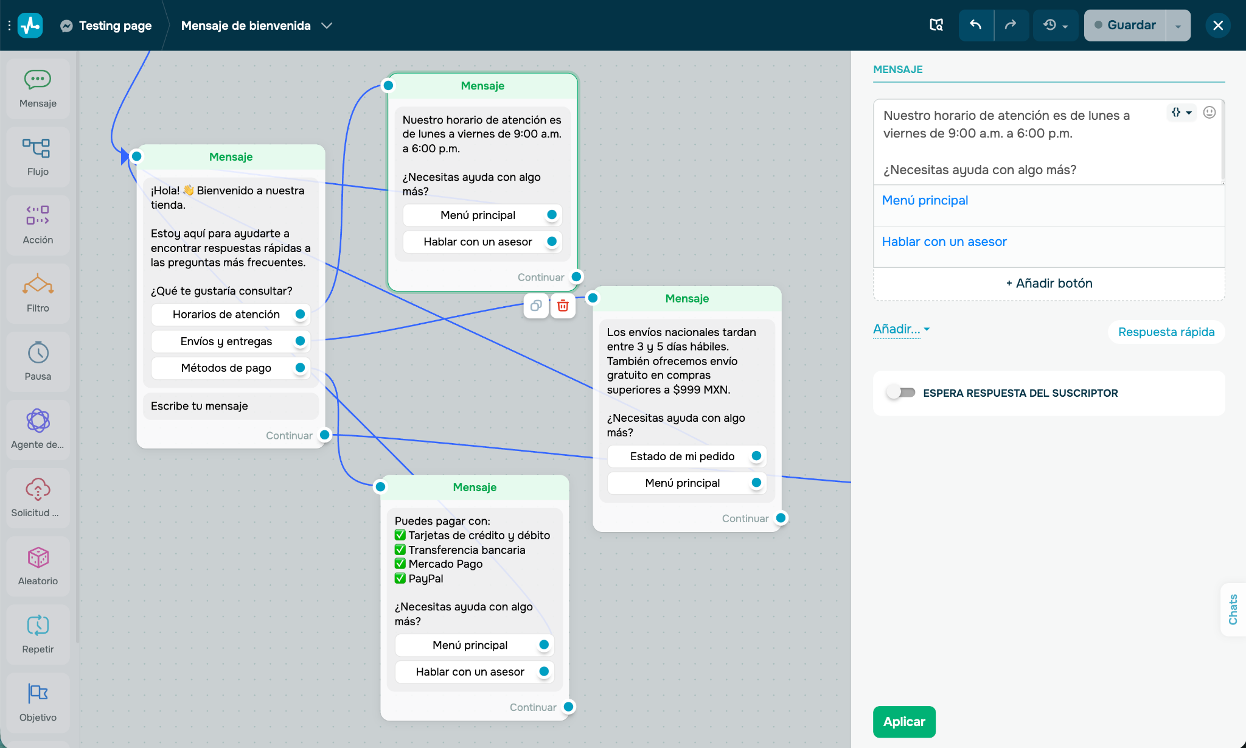Open version history dropdown
Screen dimensions: 1246x748
pos(1056,25)
